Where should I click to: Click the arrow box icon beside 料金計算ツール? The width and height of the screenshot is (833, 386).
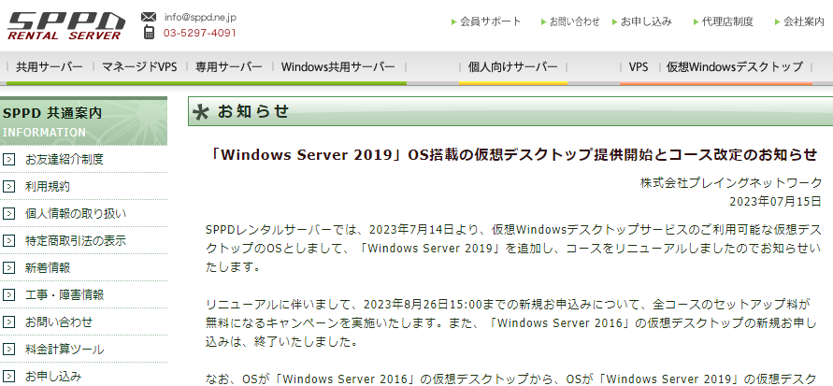click(x=8, y=350)
